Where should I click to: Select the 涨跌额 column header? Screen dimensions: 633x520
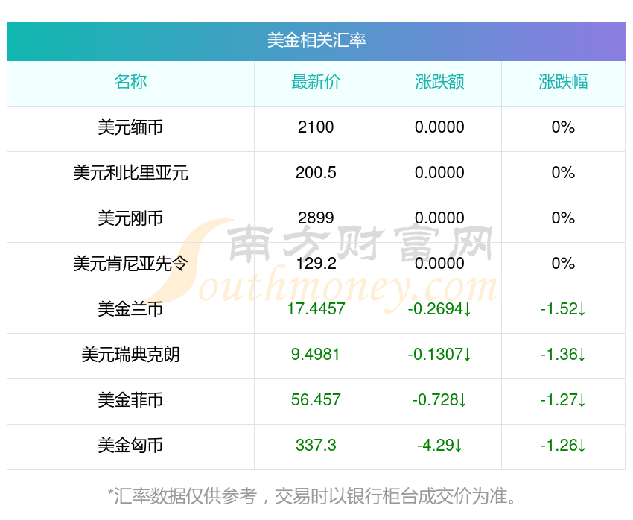[x=439, y=82]
